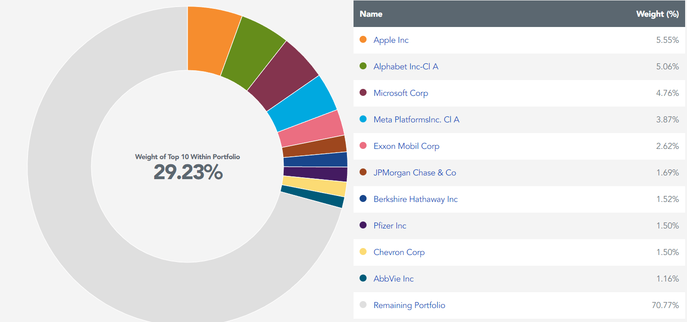Click the Weight (%) column header
Screen dimensions: 687x322
[x=657, y=14]
